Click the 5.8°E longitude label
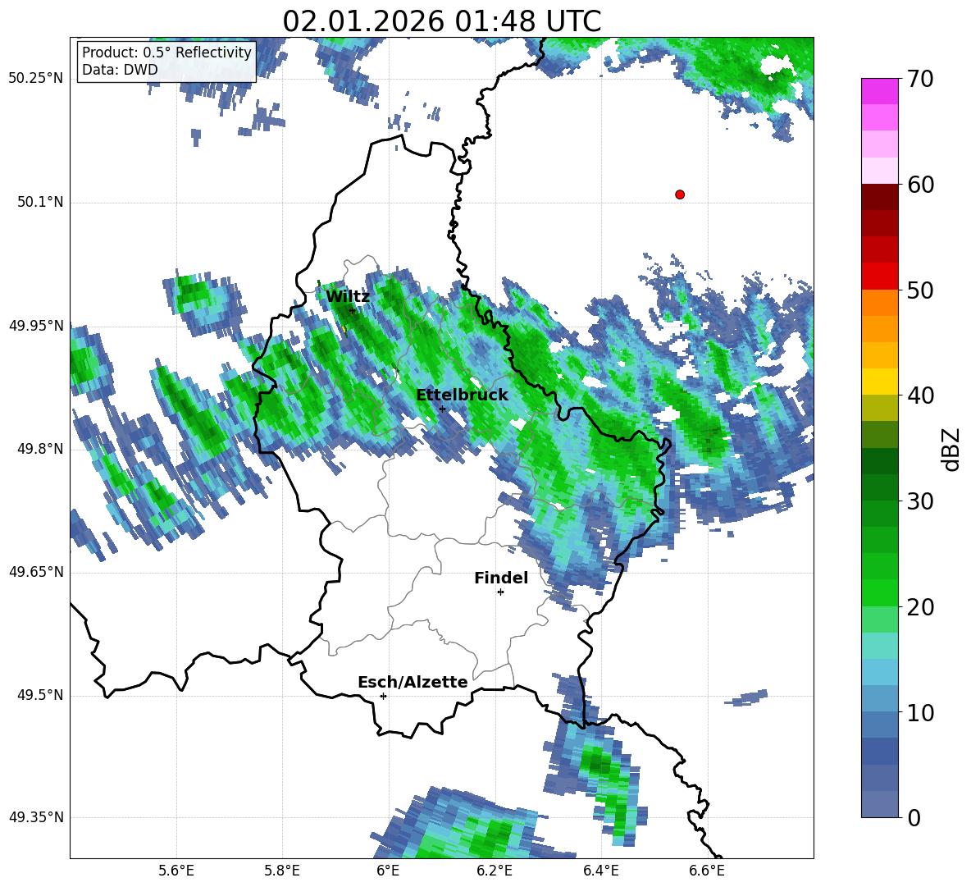The image size is (971, 887). tap(282, 871)
